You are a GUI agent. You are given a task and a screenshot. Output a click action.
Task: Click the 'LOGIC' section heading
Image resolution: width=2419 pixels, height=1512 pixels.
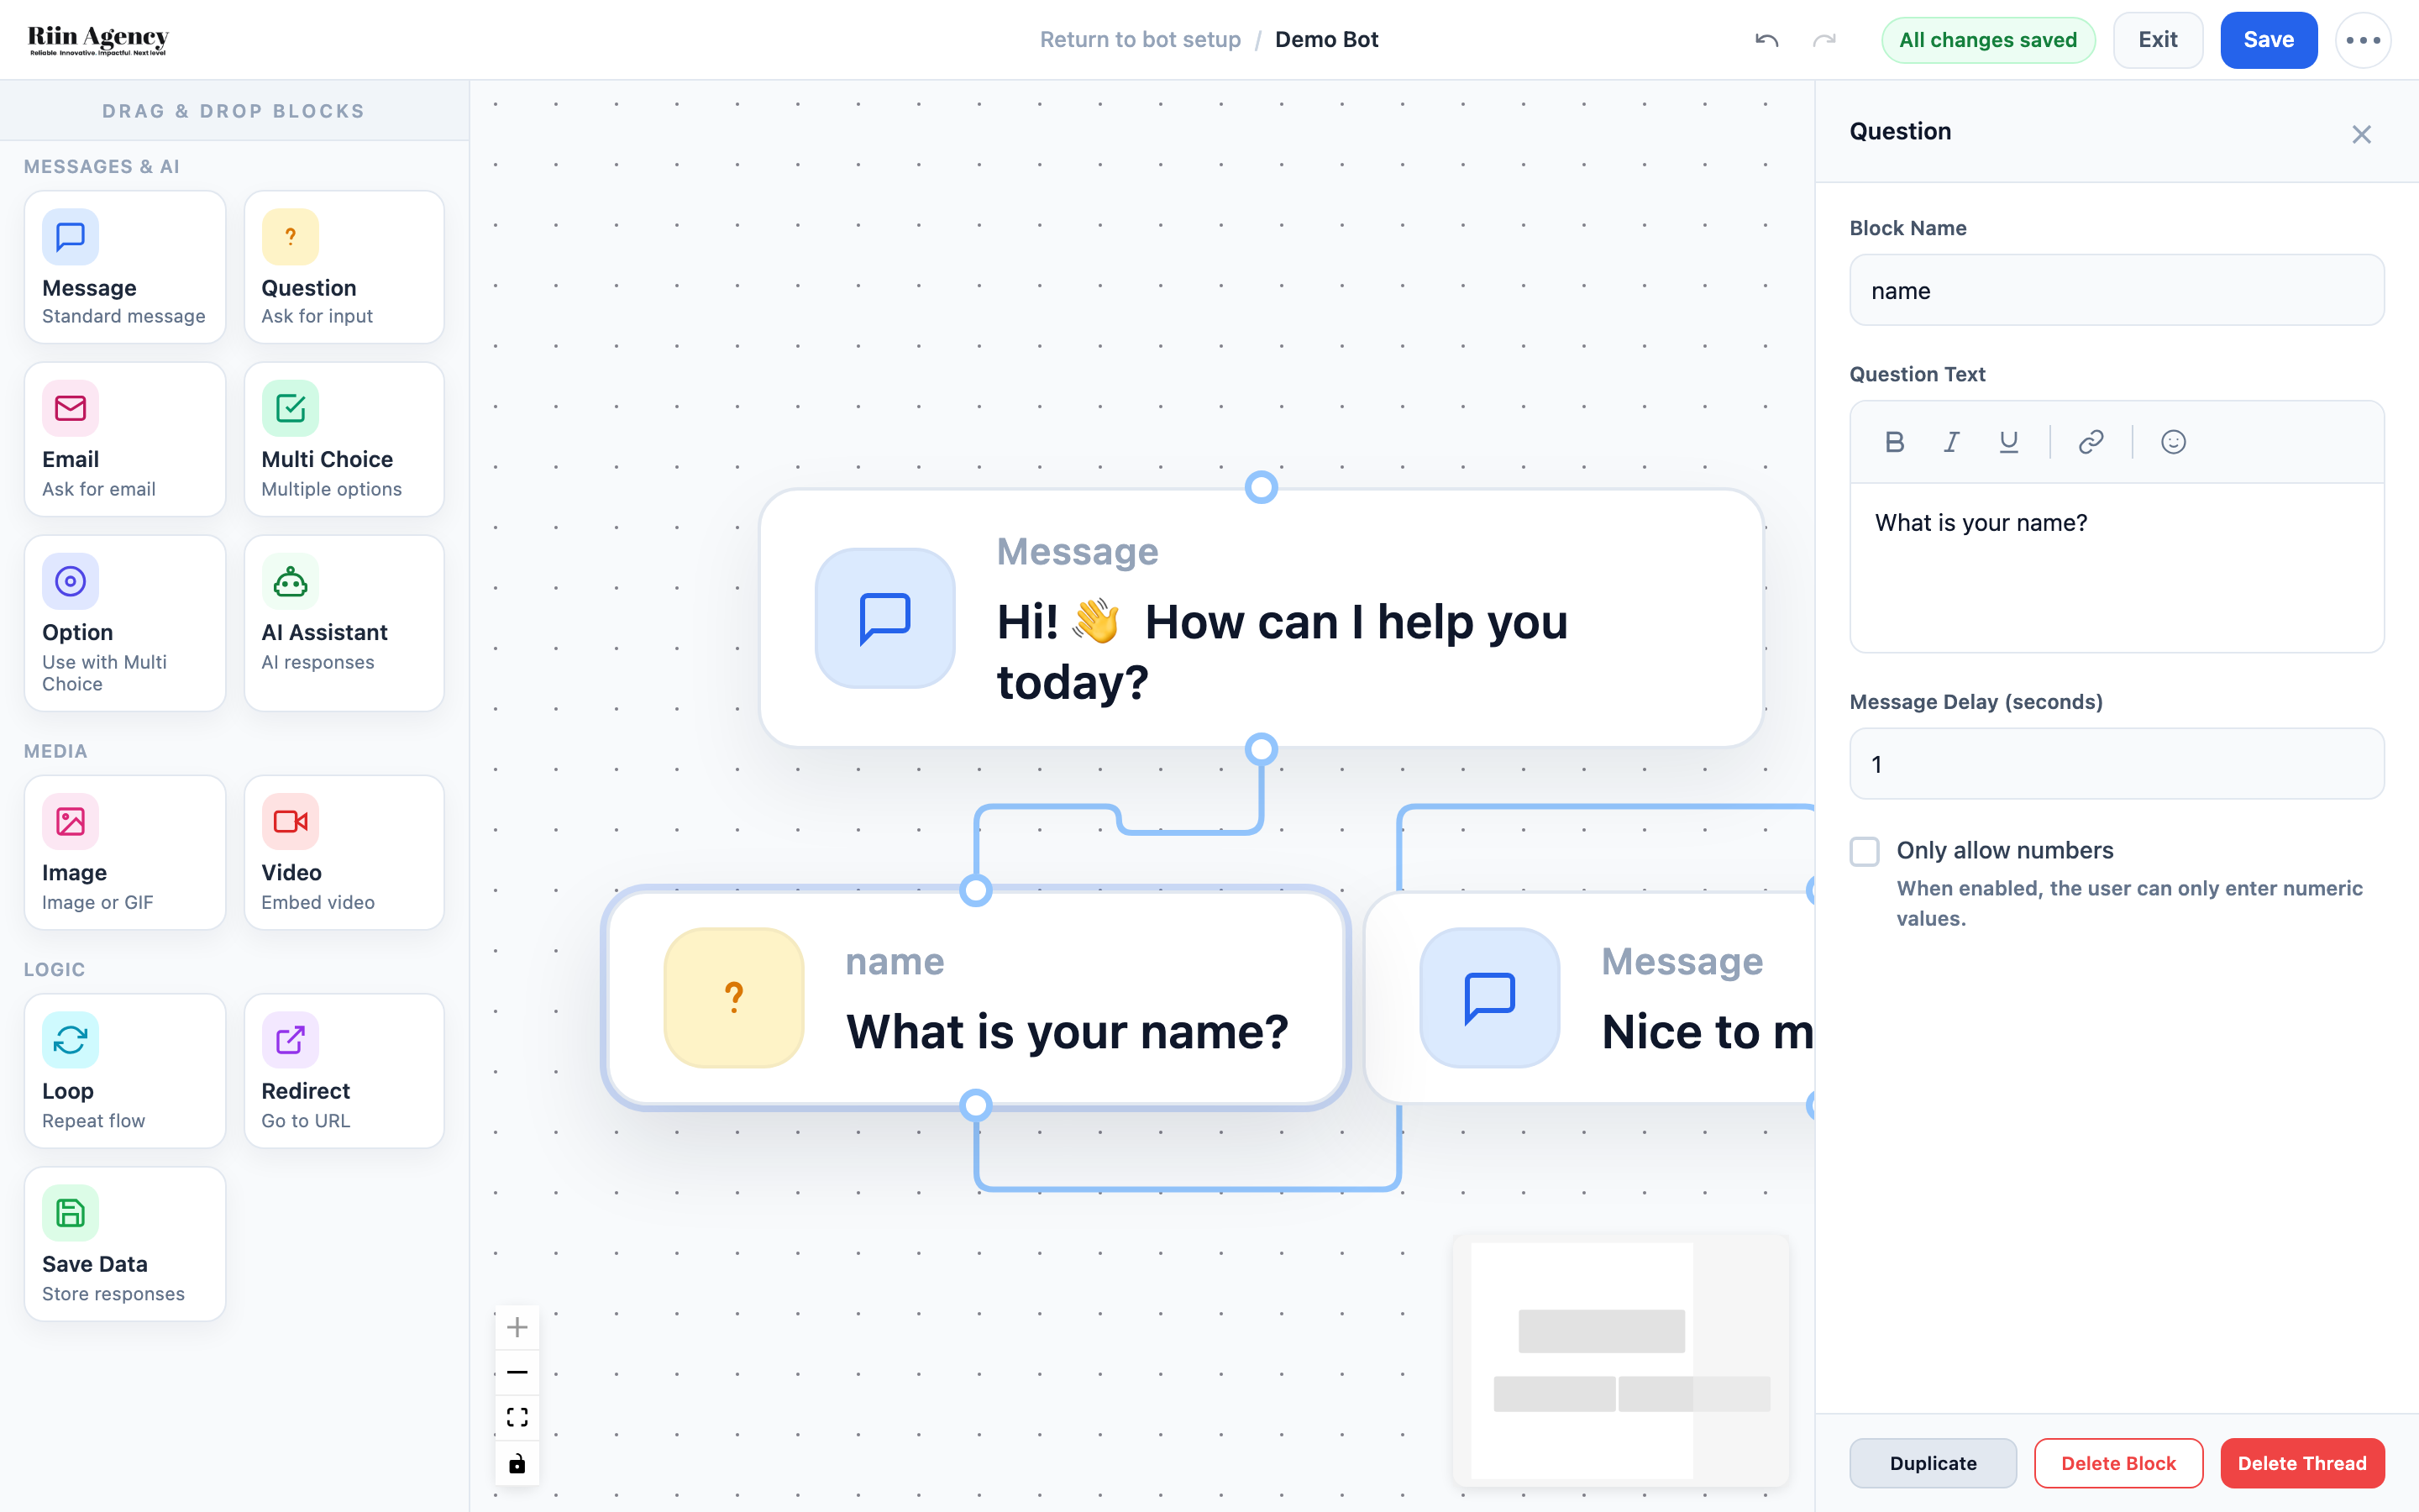click(54, 969)
